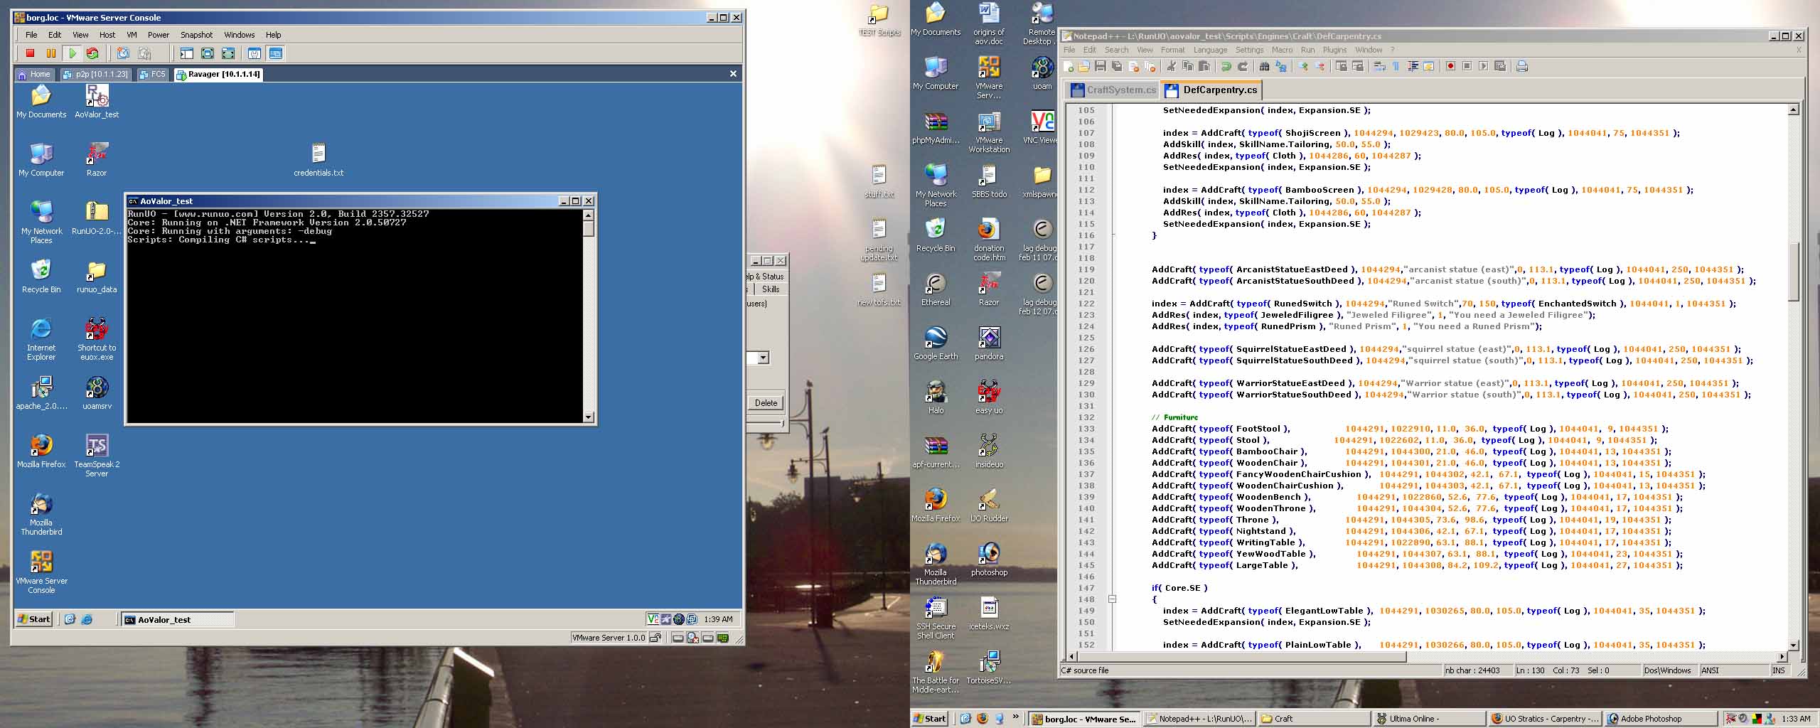
Task: Open the VMware summary view wrench icon
Action: (x=255, y=53)
